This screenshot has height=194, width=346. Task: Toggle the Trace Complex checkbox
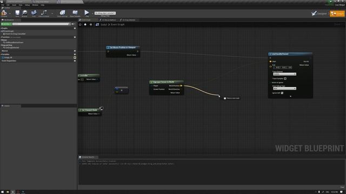285,79
